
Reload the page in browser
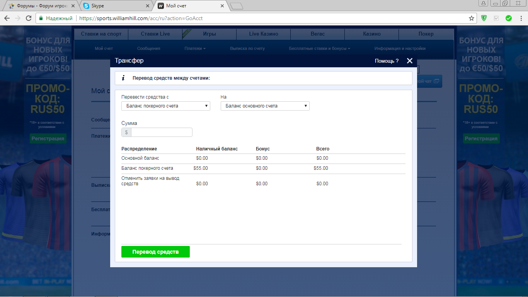28,18
